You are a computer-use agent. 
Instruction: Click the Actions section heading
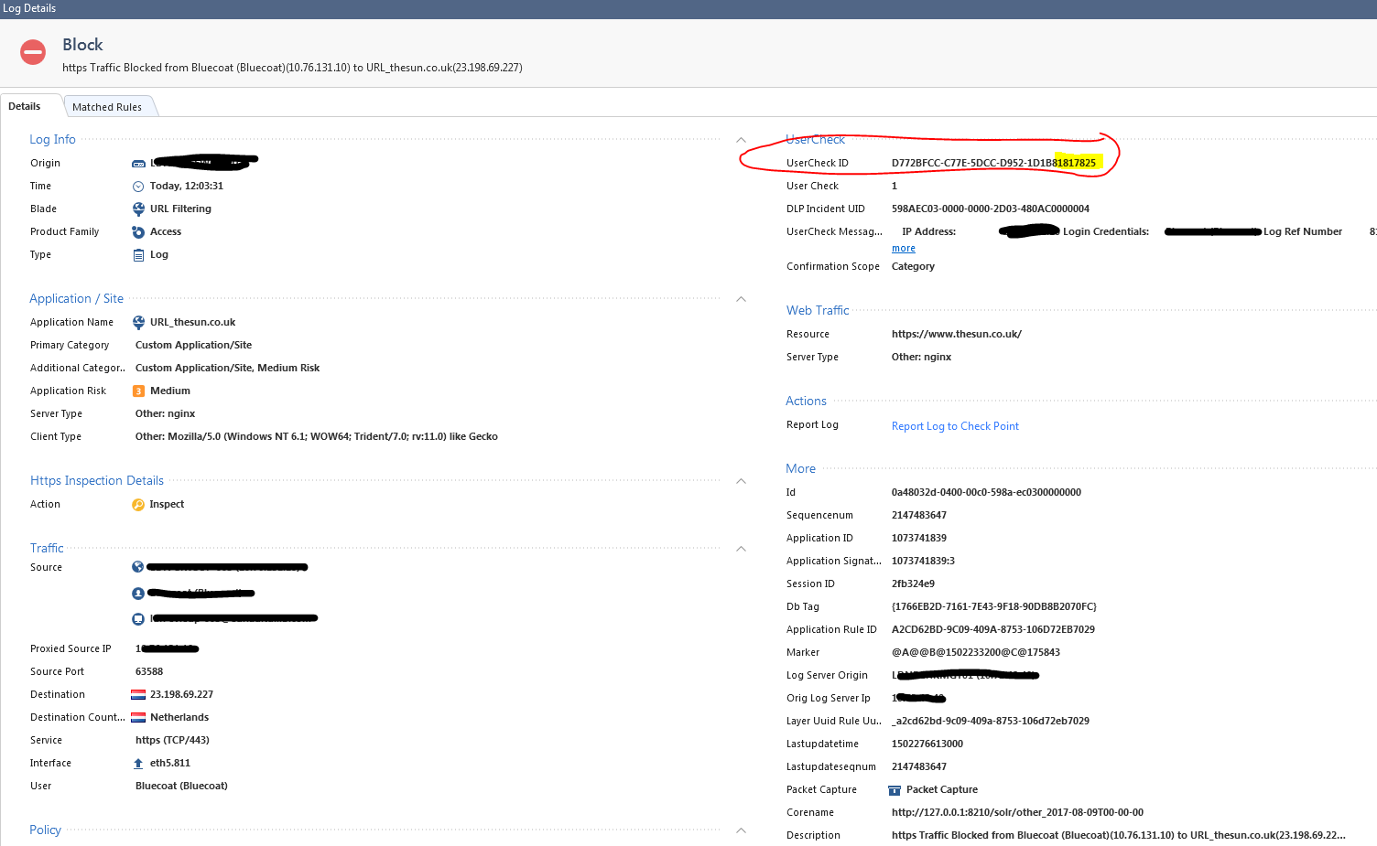tap(806, 402)
